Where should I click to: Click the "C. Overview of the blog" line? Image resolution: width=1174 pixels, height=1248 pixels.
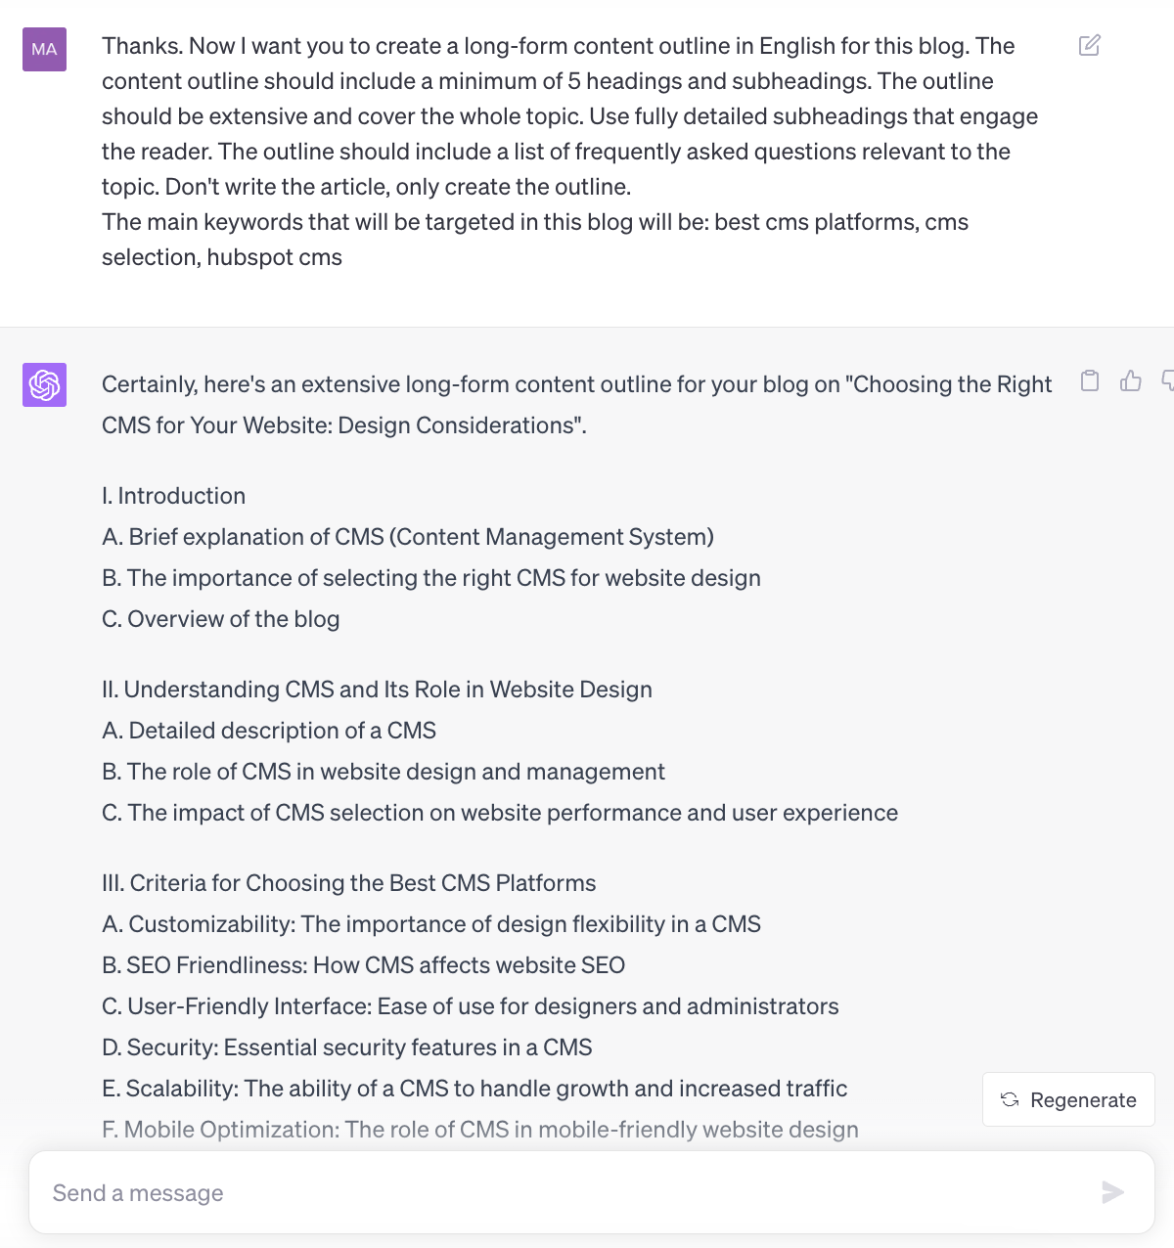(x=221, y=619)
